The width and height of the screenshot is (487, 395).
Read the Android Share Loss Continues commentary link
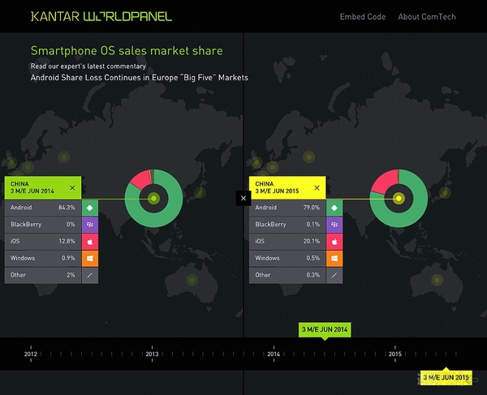(139, 77)
